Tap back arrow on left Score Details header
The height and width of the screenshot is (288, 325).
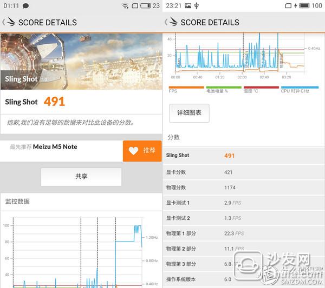3,22
